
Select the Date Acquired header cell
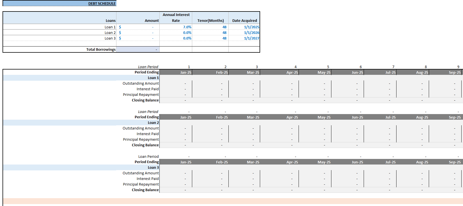244,18
